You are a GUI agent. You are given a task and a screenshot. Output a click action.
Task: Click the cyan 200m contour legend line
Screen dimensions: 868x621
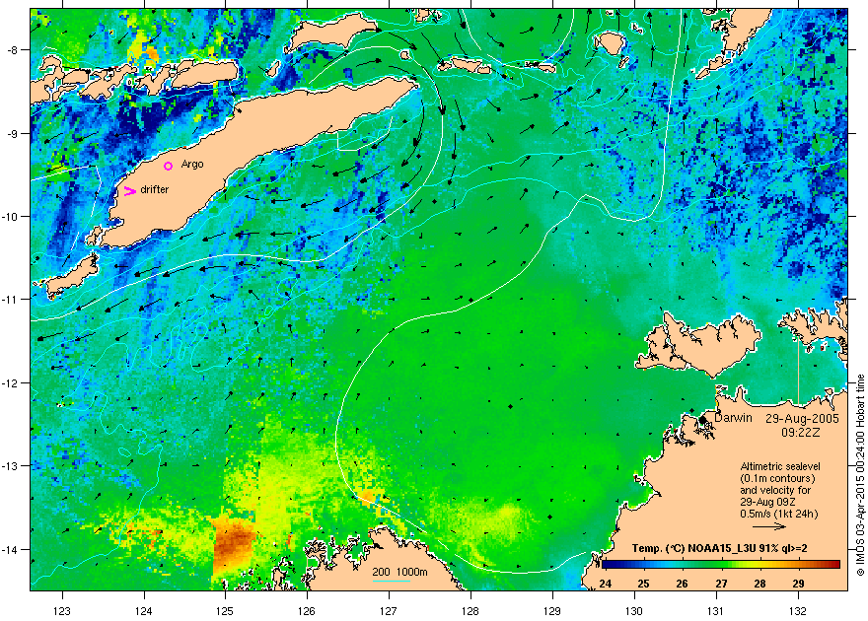(392, 581)
